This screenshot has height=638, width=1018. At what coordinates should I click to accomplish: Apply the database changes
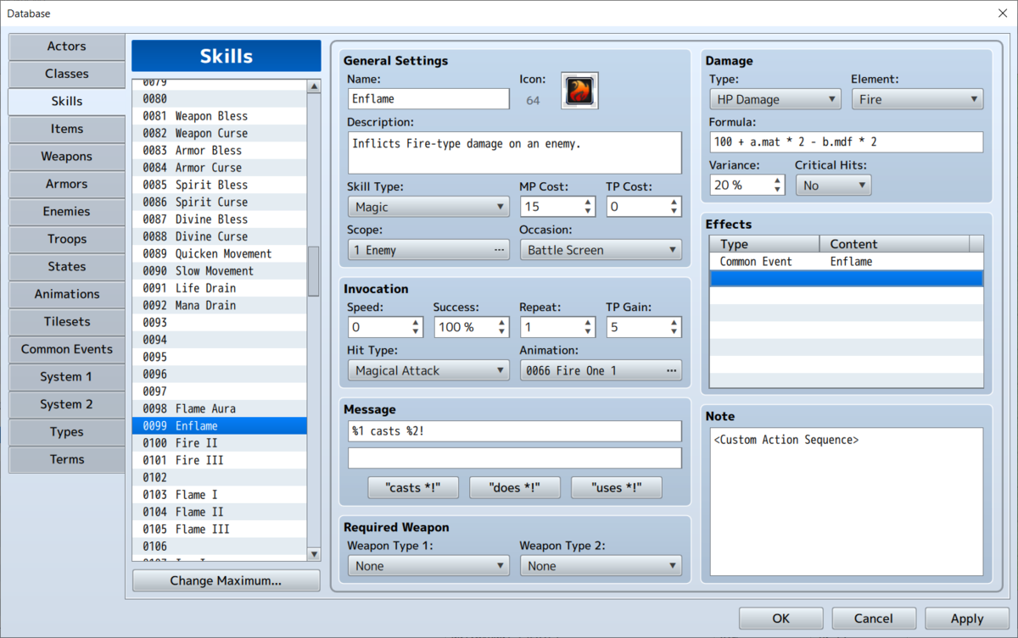(966, 618)
